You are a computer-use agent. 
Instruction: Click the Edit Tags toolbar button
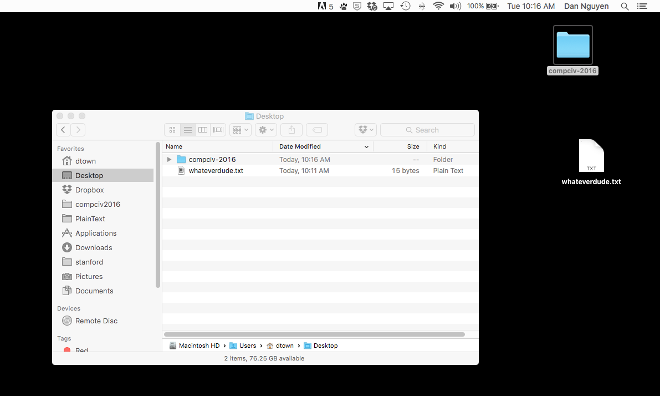pyautogui.click(x=317, y=130)
